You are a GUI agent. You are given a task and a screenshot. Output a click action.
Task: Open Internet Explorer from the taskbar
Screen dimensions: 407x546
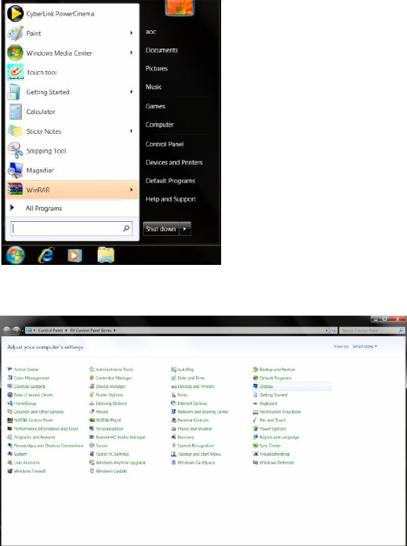pyautogui.click(x=46, y=255)
